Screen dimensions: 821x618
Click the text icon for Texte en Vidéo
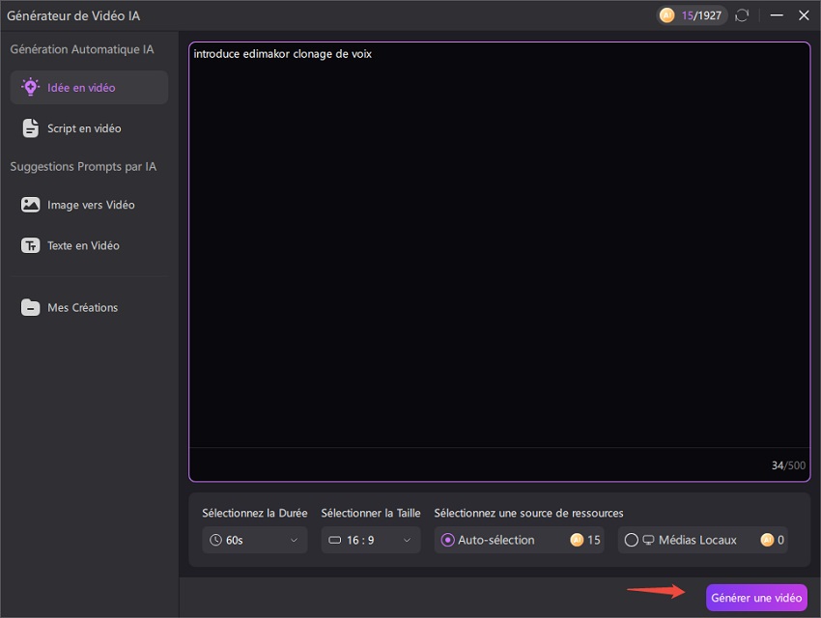pos(30,245)
